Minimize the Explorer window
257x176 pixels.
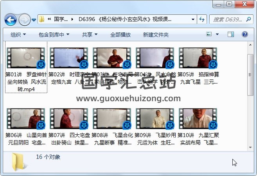[x=218, y=4]
